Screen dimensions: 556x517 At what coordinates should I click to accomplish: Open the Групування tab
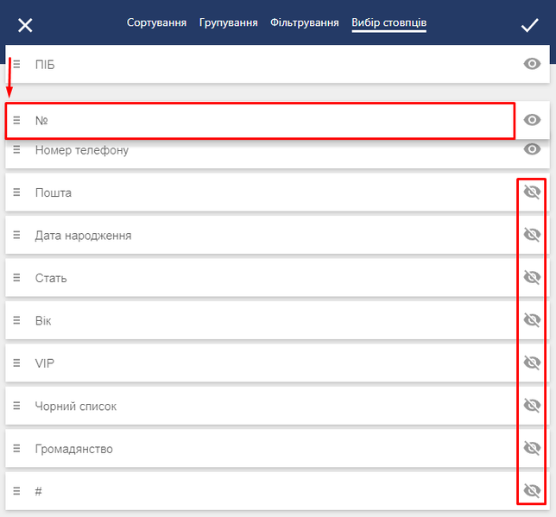(228, 22)
